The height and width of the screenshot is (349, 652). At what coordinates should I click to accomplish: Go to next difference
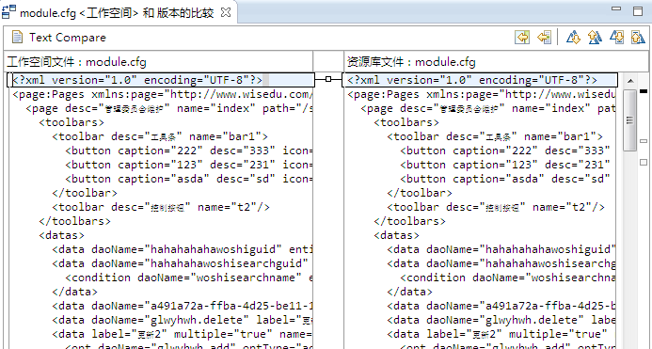(573, 38)
